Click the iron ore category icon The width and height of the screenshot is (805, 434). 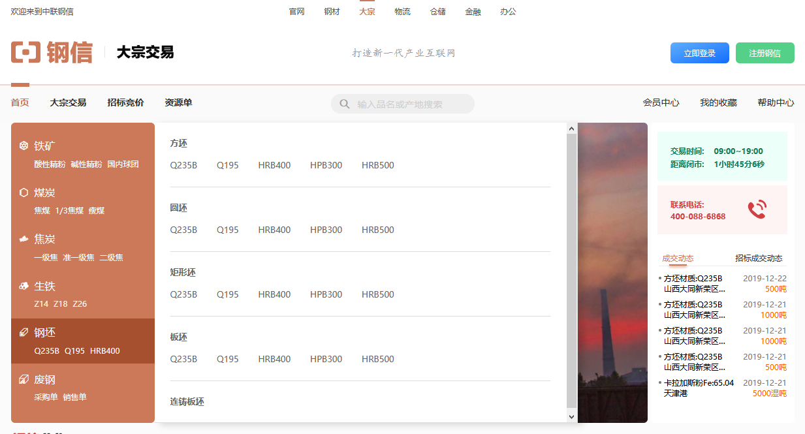[x=24, y=146]
